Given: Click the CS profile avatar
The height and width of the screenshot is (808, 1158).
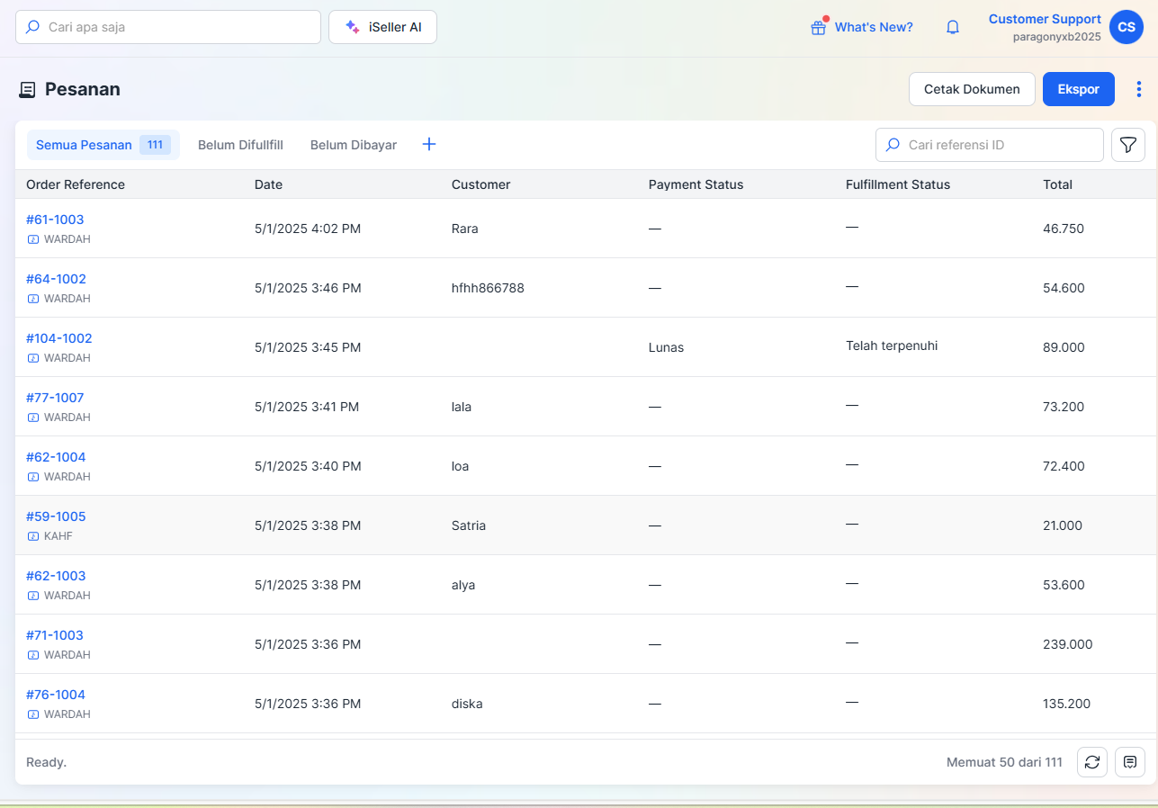Looking at the screenshot, I should point(1127,27).
